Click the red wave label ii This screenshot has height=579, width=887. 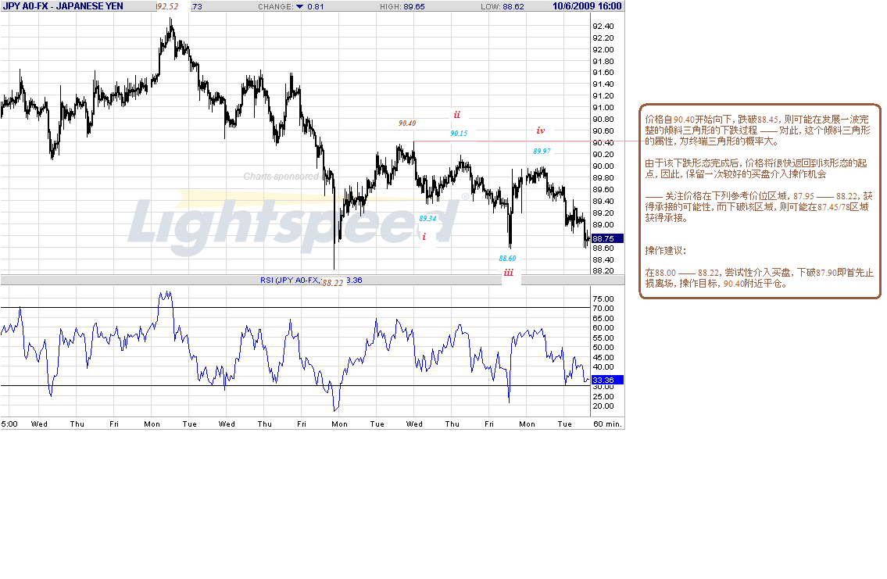[457, 115]
